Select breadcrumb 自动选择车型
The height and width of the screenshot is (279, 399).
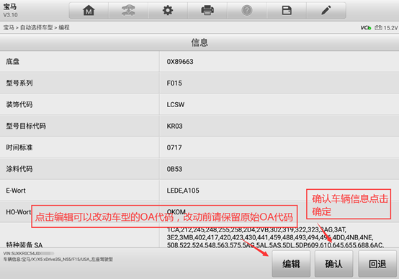point(37,27)
